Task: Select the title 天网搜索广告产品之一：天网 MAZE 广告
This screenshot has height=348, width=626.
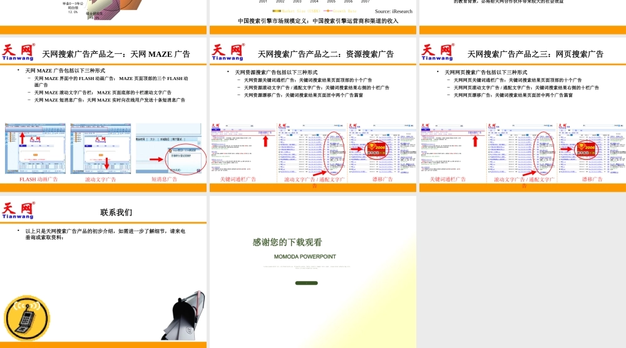Action: point(116,54)
